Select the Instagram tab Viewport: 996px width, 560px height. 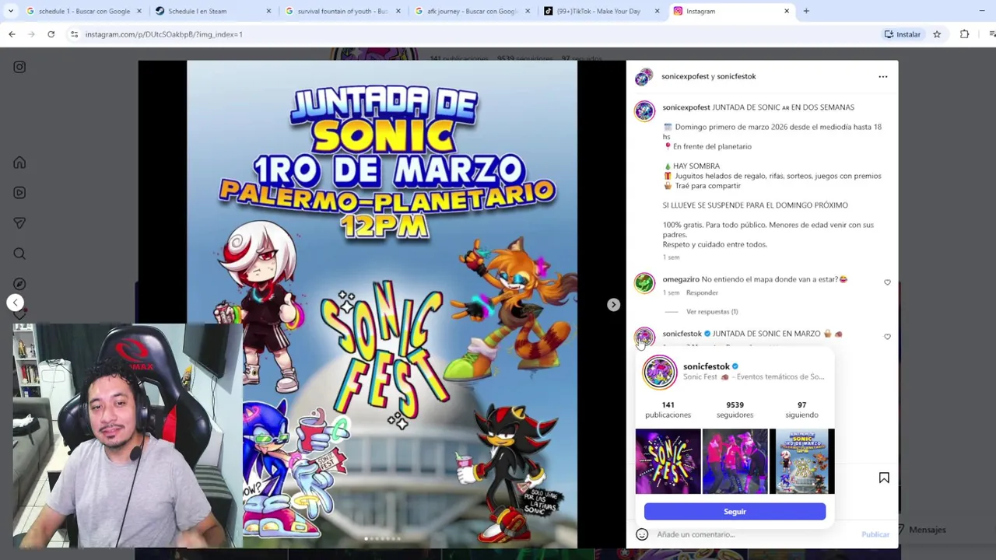[731, 11]
